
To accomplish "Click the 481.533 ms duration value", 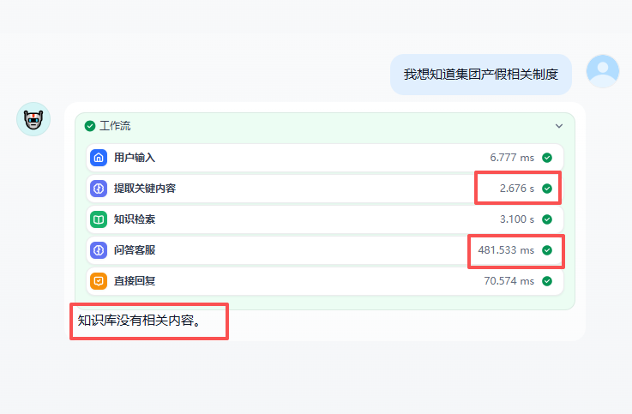I will click(x=506, y=250).
